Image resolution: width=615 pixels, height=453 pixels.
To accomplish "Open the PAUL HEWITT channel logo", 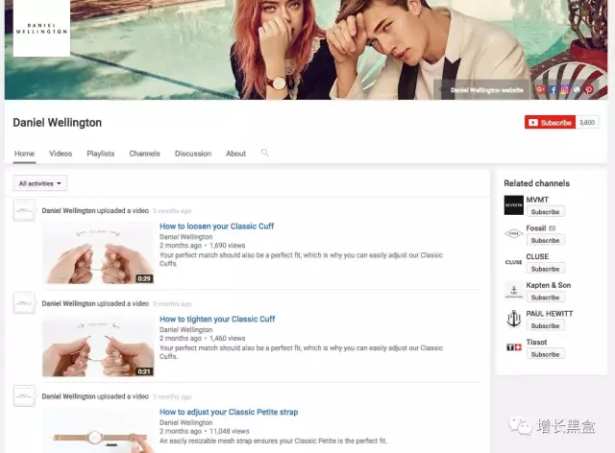I will (514, 319).
